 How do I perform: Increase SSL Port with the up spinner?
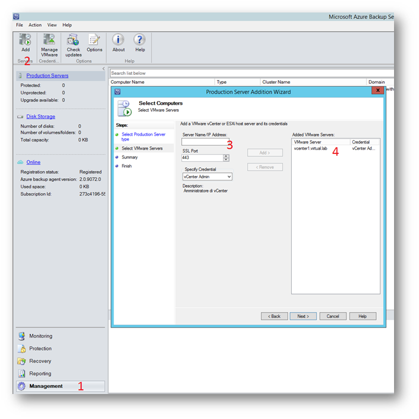click(x=226, y=156)
